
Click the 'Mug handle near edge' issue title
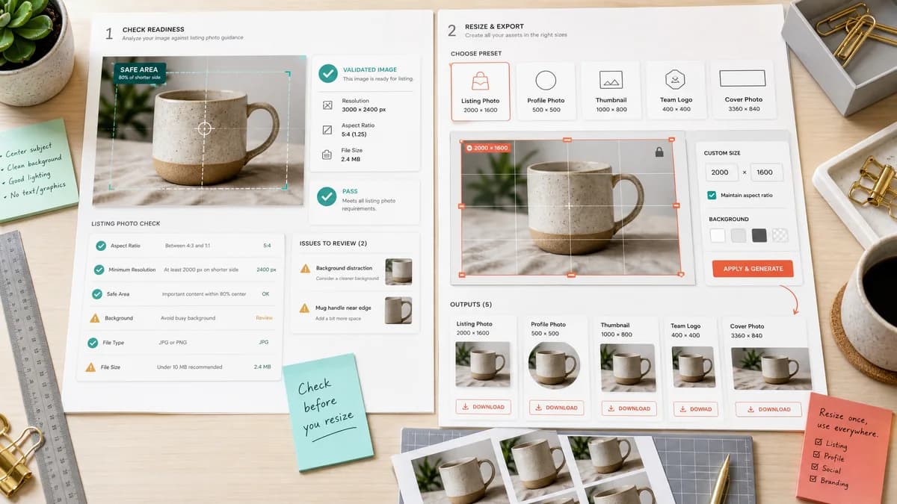(x=343, y=307)
